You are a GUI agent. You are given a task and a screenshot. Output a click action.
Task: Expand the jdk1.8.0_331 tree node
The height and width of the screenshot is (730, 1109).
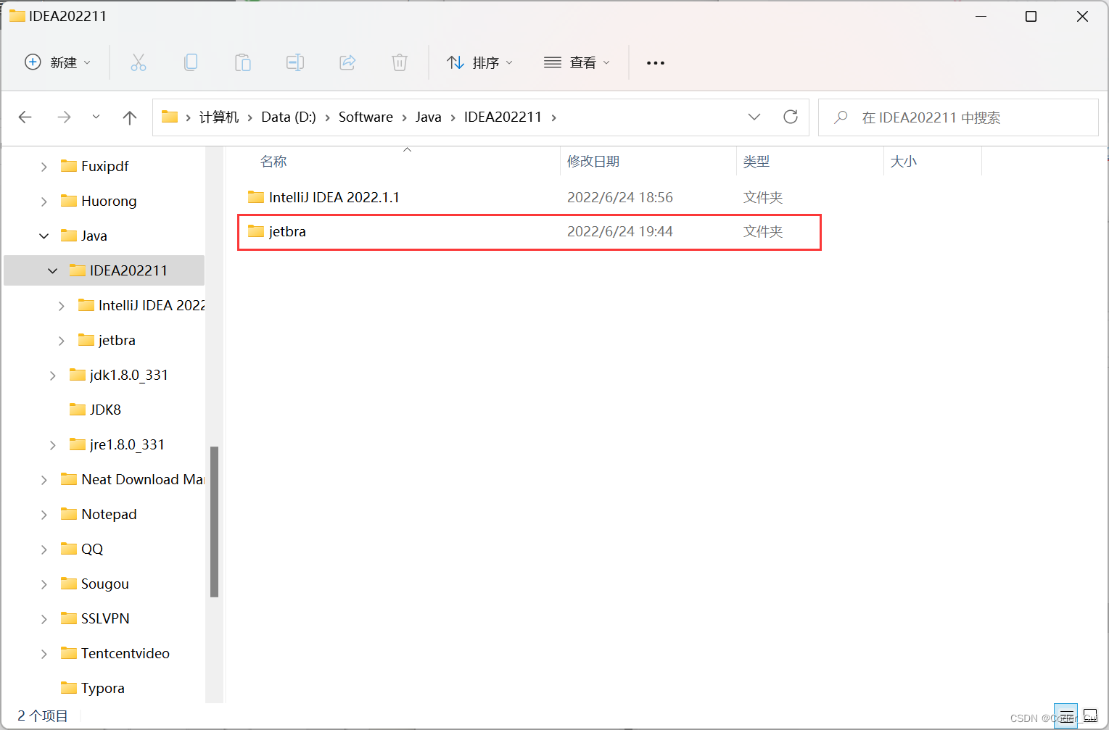click(x=53, y=376)
